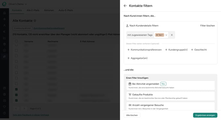221x120 pixels.
Task: Toggle the select-all checkbox in table header
Action: (x=16, y=41)
